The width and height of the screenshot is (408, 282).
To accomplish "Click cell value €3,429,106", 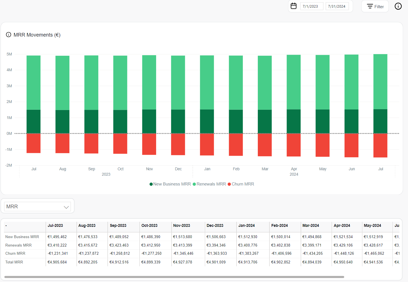I will (343, 245).
